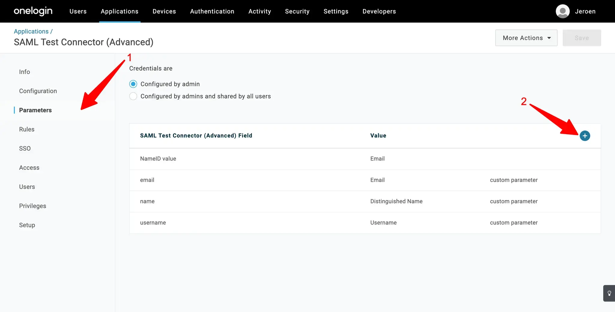This screenshot has width=615, height=312.
Task: Click Email value in email row
Action: [x=377, y=180]
